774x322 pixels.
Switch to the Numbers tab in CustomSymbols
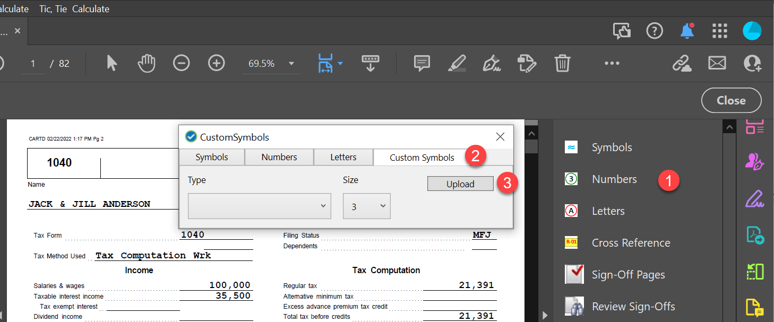tap(279, 157)
